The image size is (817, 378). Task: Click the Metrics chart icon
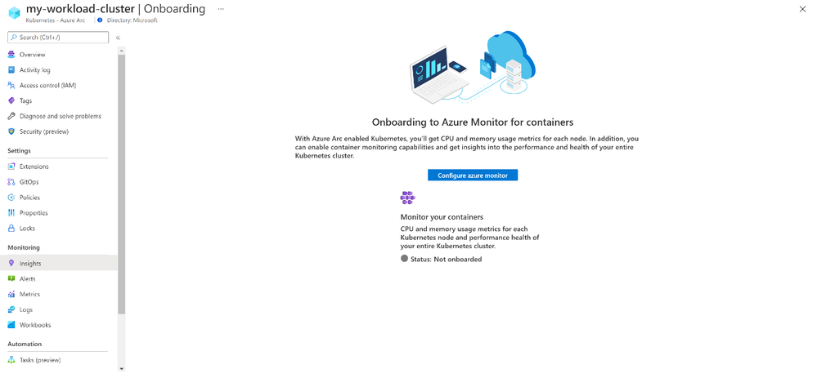coord(11,294)
